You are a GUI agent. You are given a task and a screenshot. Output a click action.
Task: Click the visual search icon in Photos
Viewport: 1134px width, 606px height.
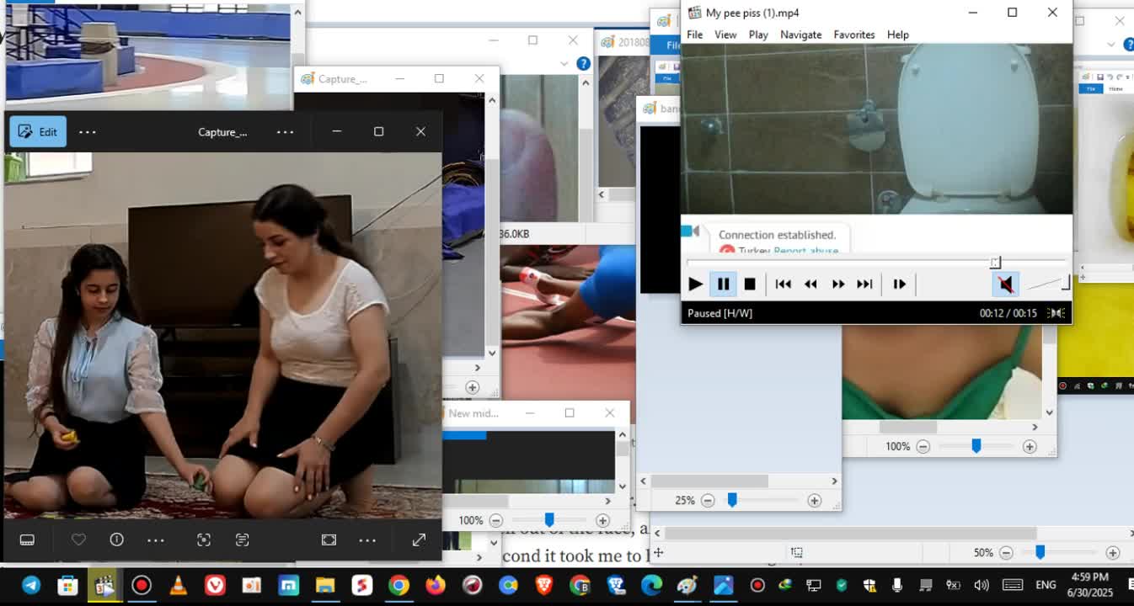pos(204,540)
